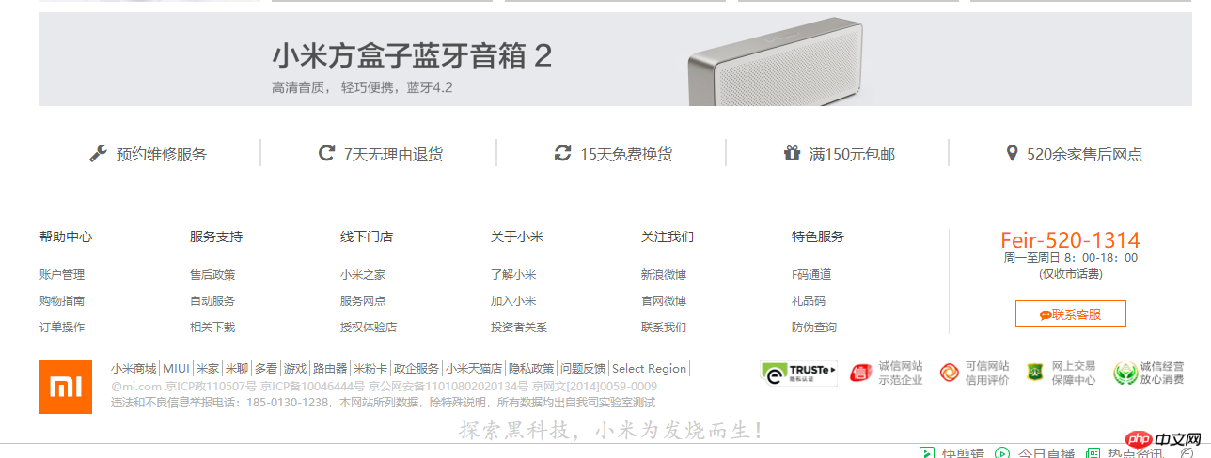This screenshot has height=458, width=1211.
Task: Open 新浪微博 under 关注我们
Action: (x=664, y=274)
